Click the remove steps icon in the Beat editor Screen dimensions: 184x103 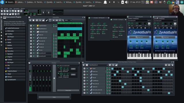pyautogui.click(x=166, y=65)
